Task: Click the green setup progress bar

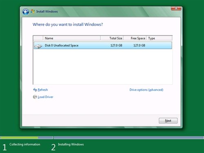Action: tap(19, 137)
